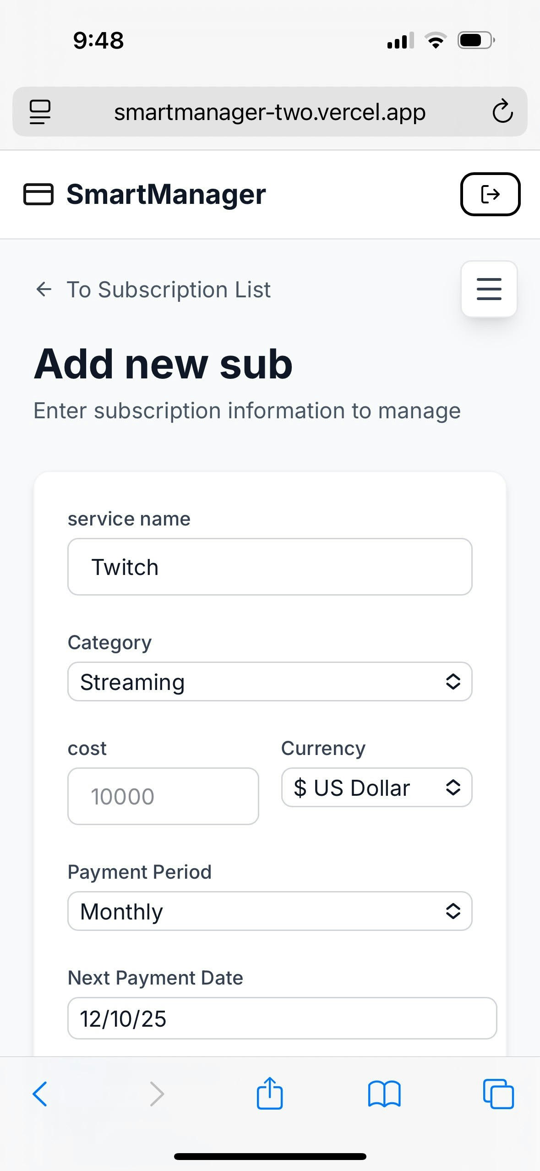The image size is (540, 1171).
Task: Open the hamburger menu
Action: (489, 289)
